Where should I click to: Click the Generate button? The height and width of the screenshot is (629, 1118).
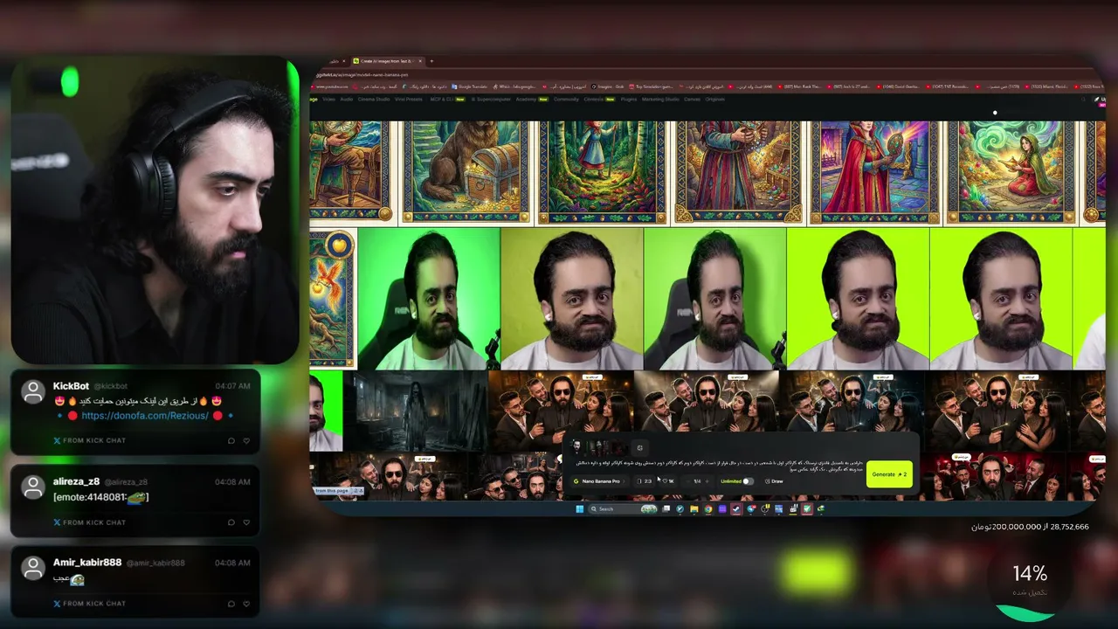pos(889,474)
